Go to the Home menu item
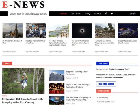This screenshot has width=140, height=105. (x=63, y=14)
